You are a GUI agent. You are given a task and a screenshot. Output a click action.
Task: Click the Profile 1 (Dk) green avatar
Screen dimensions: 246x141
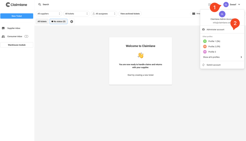pyautogui.click(x=205, y=41)
